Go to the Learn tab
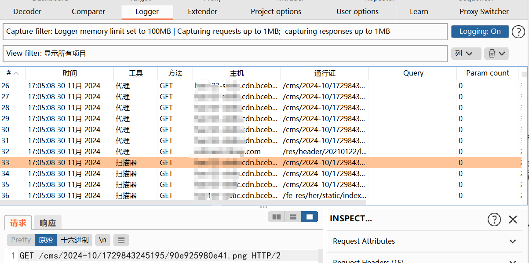 419,12
